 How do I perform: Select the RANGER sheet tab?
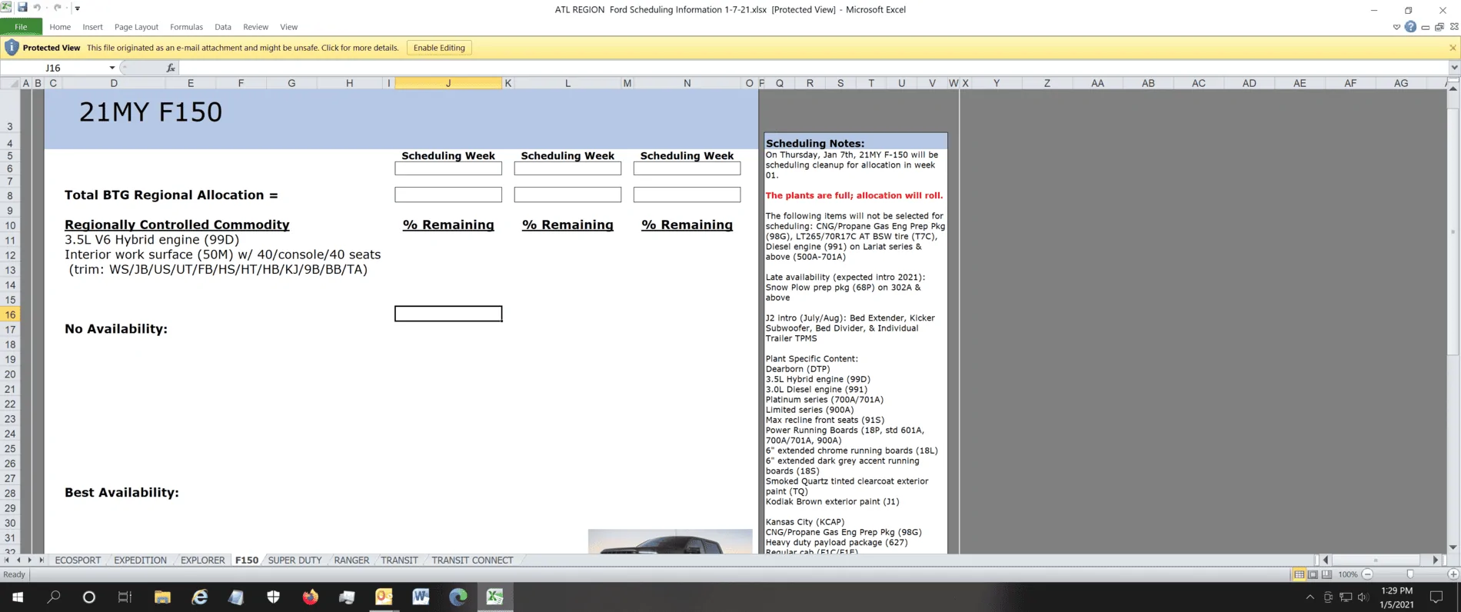pyautogui.click(x=351, y=560)
